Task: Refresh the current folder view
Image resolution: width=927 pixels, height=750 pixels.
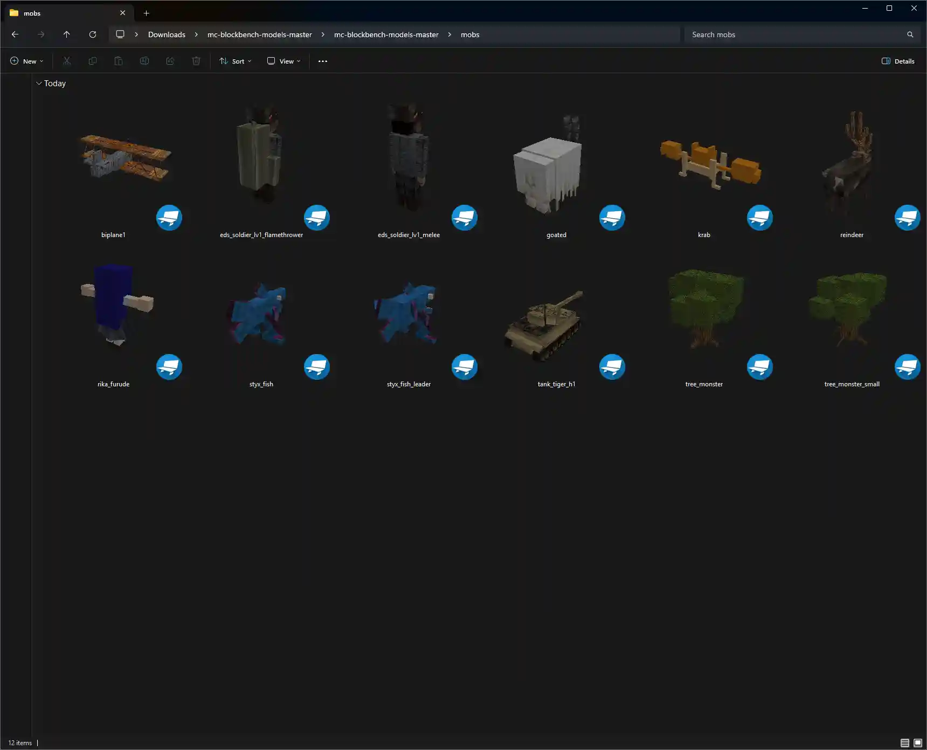Action: (x=93, y=34)
